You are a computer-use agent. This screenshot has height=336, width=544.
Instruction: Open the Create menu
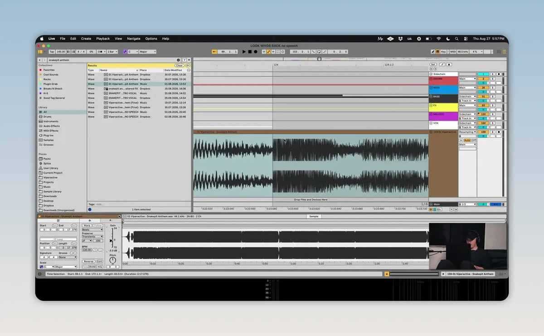pos(86,39)
